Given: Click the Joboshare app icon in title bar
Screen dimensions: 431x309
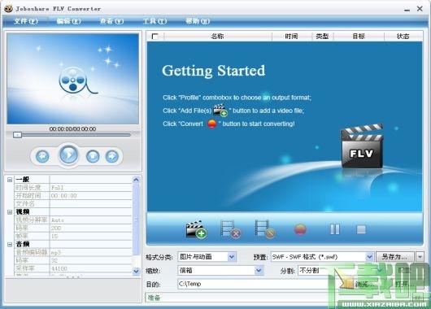Looking at the screenshot, I should coord(8,8).
